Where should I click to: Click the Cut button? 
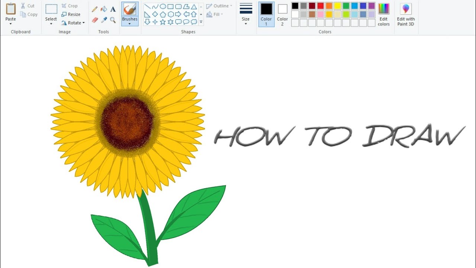click(x=28, y=6)
